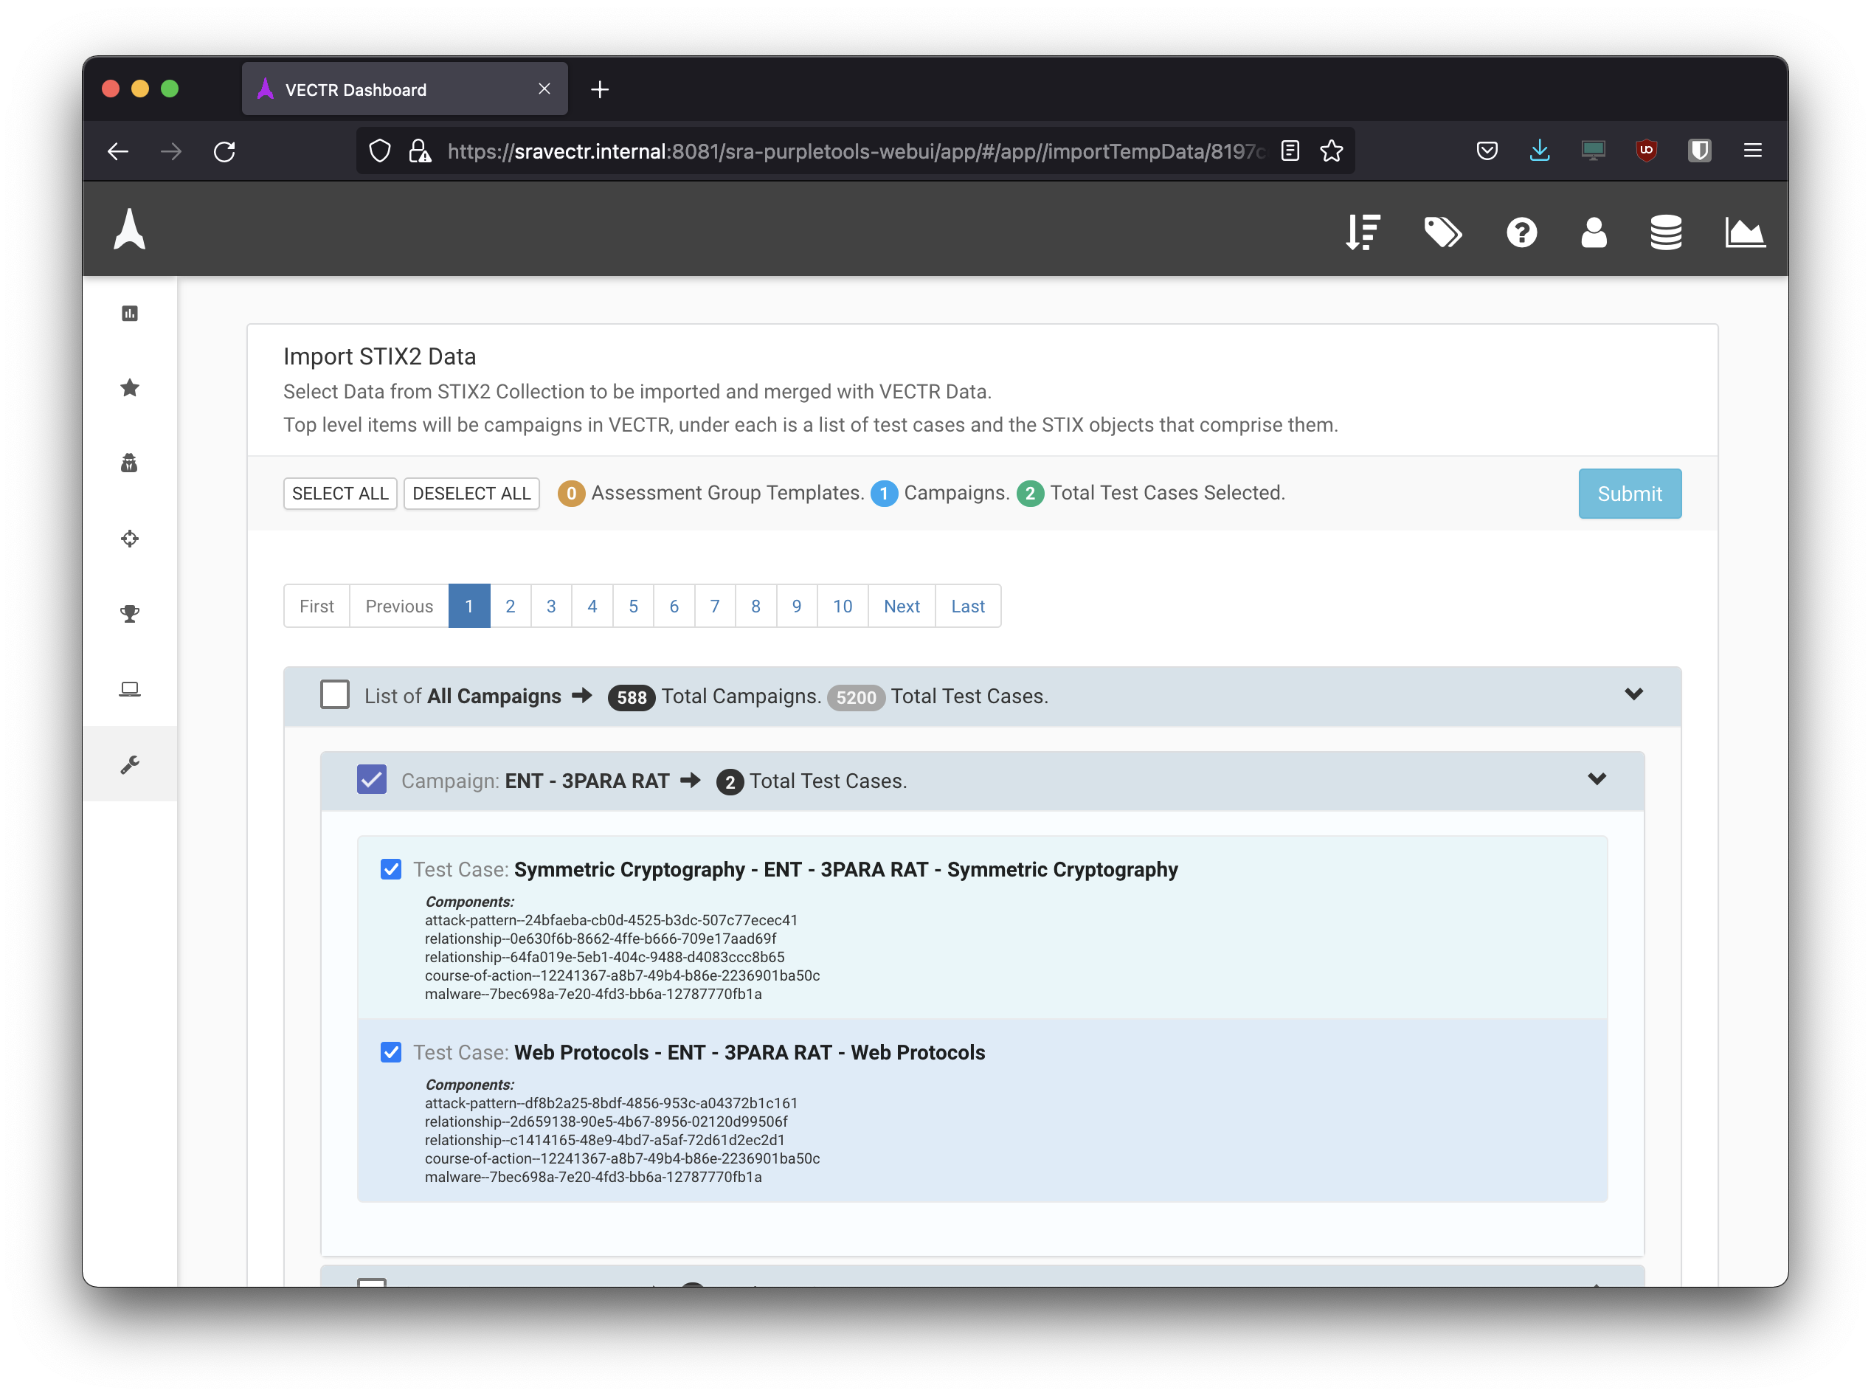This screenshot has width=1871, height=1396.
Task: Go to page 9 of results
Action: [797, 606]
